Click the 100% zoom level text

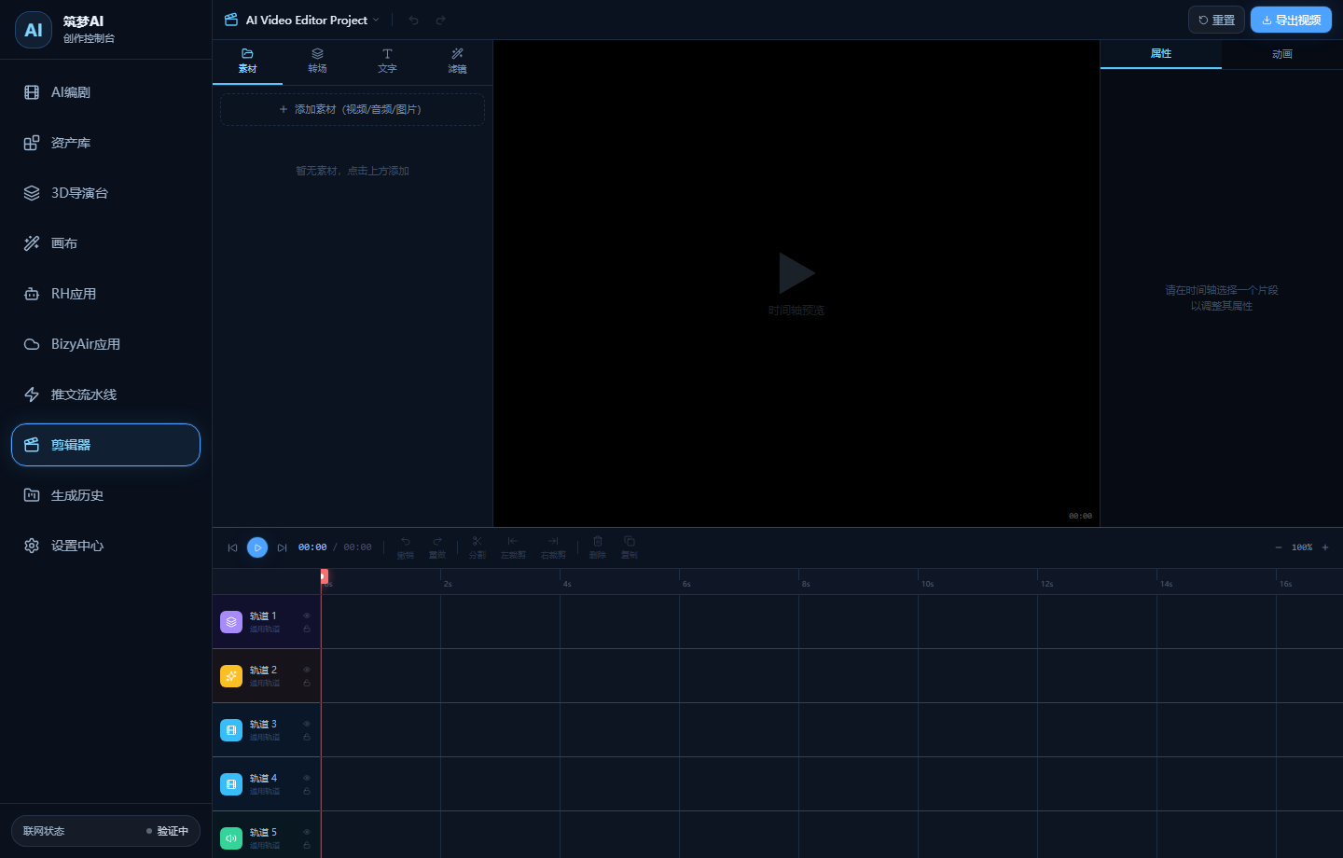(1302, 547)
